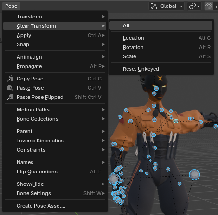The width and height of the screenshot is (218, 215).
Task: Click the Paste Pose Flipped icon
Action: pyautogui.click(x=10, y=97)
